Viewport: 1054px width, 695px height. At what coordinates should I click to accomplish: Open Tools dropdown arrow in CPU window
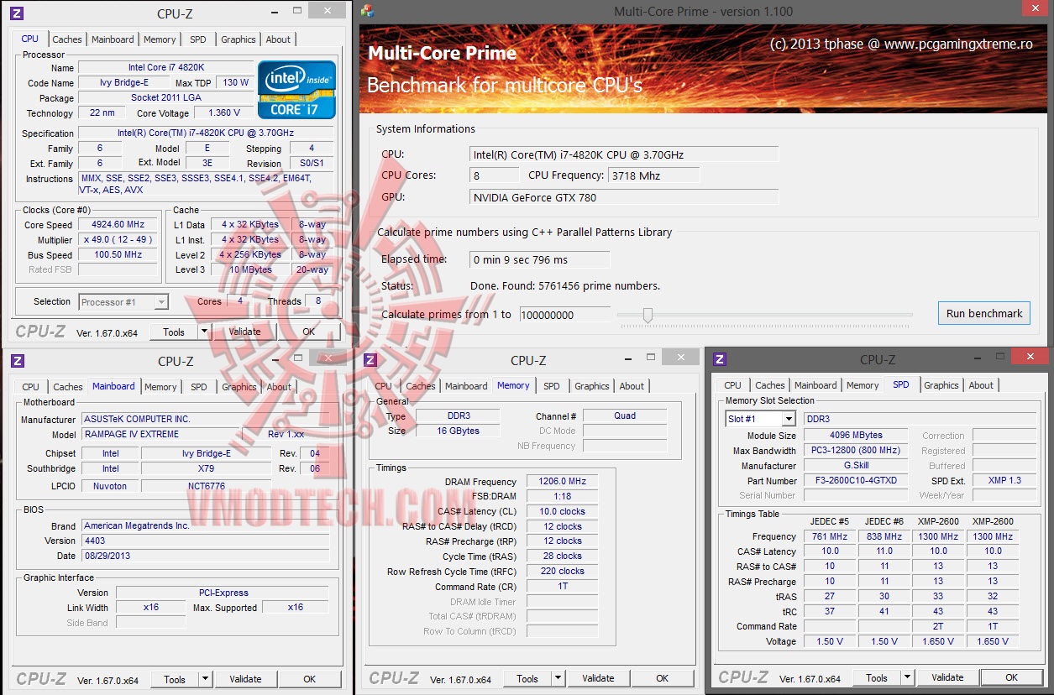(x=204, y=332)
